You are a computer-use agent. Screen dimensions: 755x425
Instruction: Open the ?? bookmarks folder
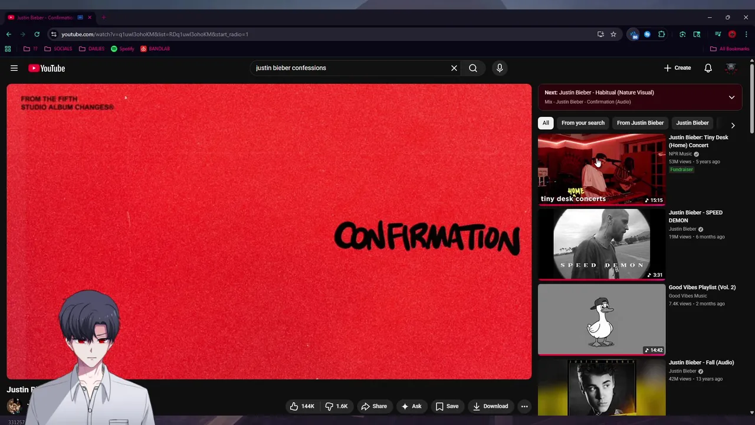tap(31, 49)
